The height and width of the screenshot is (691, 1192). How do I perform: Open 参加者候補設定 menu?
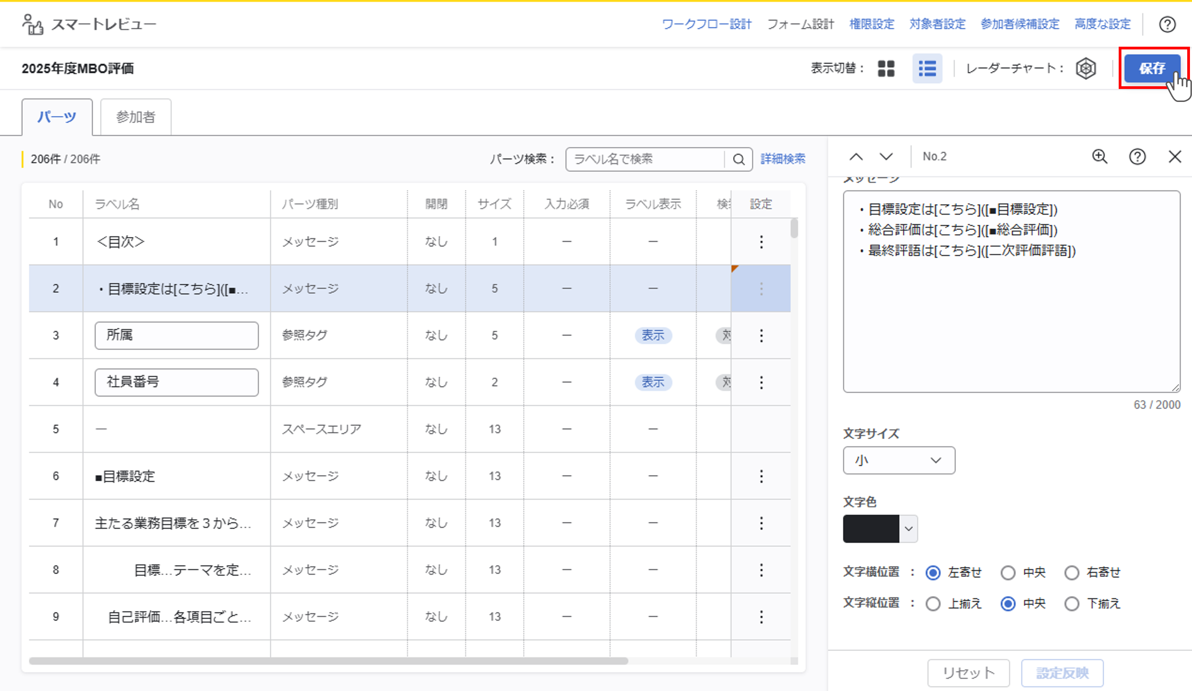click(x=1020, y=24)
